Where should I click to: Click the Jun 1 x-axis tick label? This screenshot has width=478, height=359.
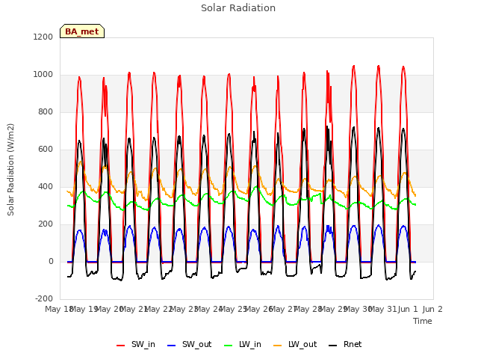point(408,309)
